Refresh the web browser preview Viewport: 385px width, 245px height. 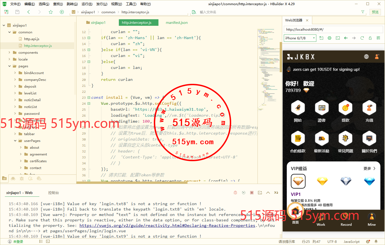pos(362,38)
